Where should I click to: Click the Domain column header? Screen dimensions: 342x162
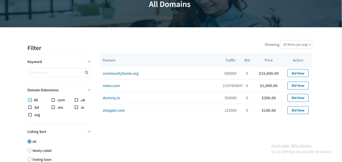tap(109, 60)
